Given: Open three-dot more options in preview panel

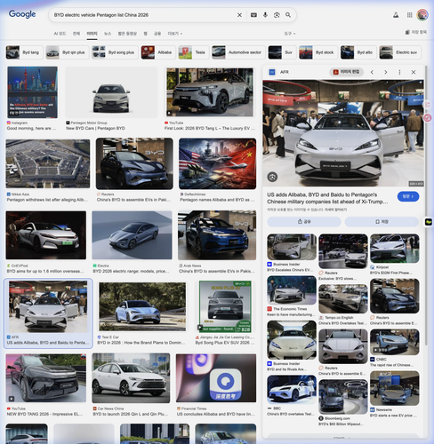Looking at the screenshot, I should 399,72.
